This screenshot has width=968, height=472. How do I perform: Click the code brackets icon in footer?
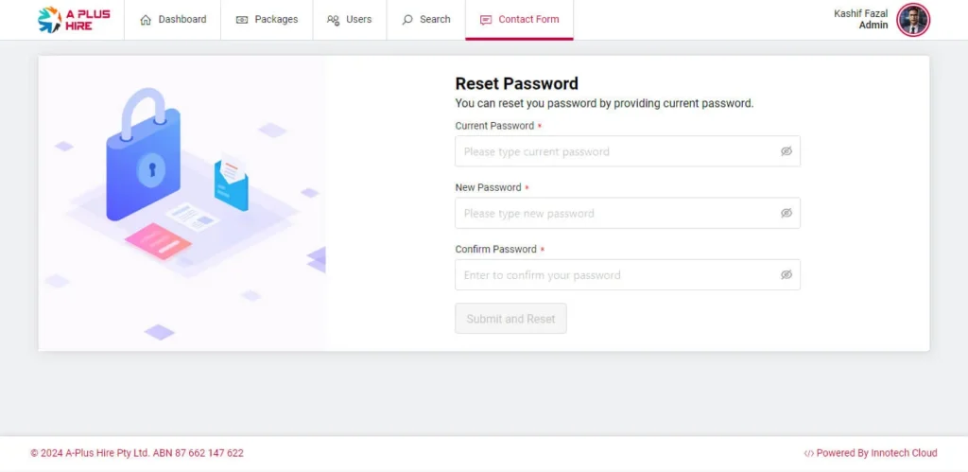(x=808, y=453)
